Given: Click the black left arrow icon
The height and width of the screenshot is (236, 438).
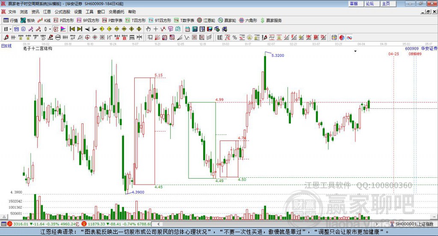Looking at the screenshot, I should [x=87, y=29].
